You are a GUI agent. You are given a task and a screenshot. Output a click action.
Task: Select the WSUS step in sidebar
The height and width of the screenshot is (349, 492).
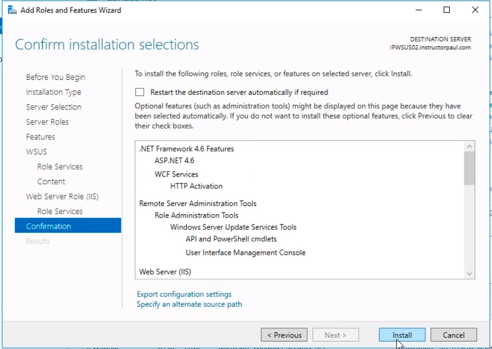tap(36, 152)
